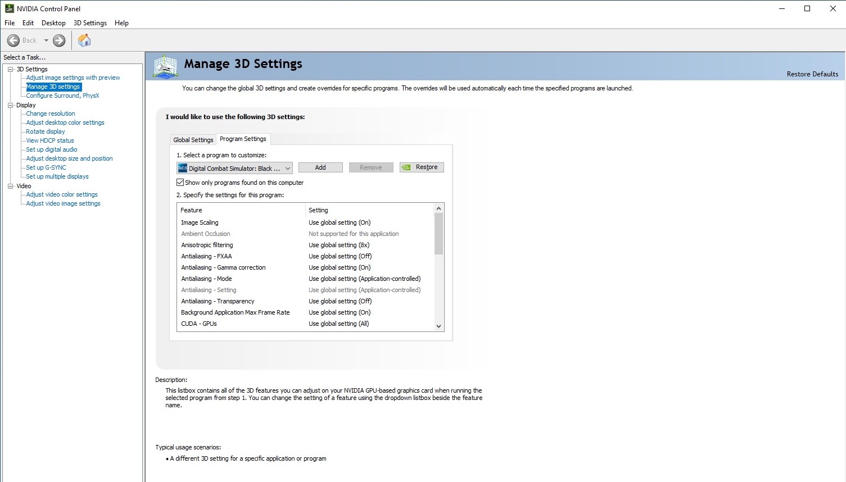Open Adjust video image settings
The width and height of the screenshot is (846, 482).
click(64, 203)
